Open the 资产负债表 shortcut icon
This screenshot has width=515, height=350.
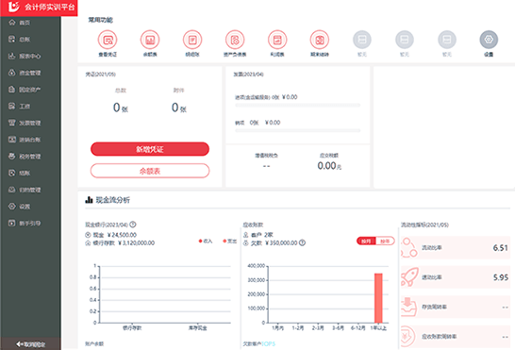click(x=235, y=40)
